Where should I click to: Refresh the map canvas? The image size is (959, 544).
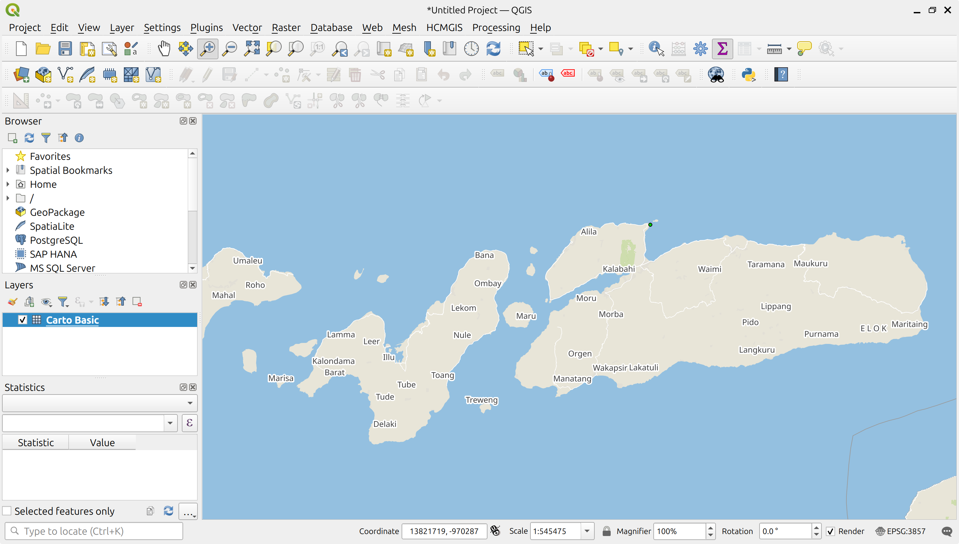coord(493,49)
